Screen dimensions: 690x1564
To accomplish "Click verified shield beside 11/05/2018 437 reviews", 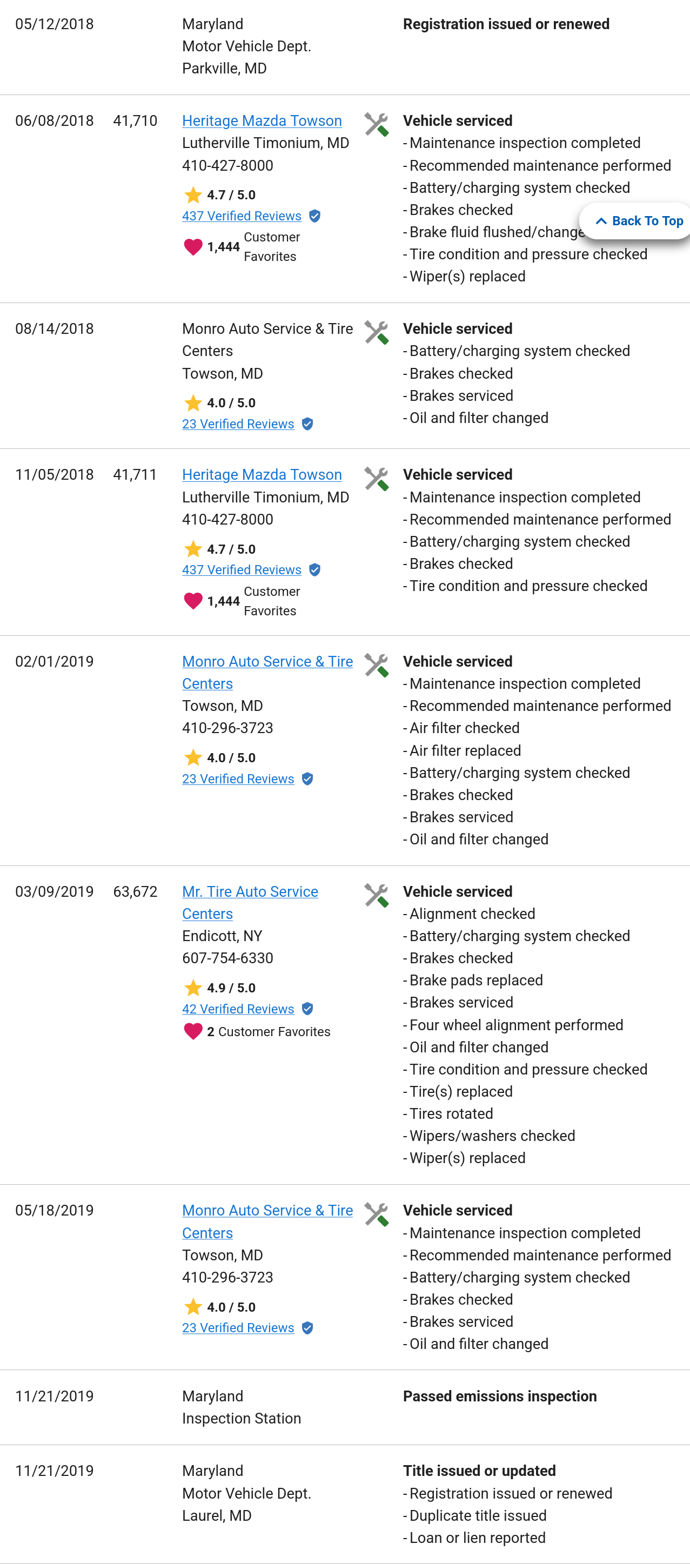I will pos(314,570).
